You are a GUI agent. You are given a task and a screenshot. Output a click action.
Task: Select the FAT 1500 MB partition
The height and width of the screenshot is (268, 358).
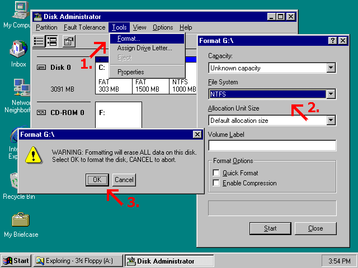tap(150, 85)
